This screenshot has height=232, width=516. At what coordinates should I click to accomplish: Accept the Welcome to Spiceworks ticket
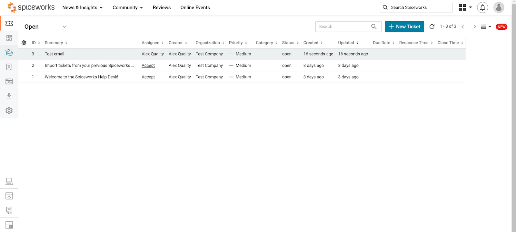pos(148,77)
